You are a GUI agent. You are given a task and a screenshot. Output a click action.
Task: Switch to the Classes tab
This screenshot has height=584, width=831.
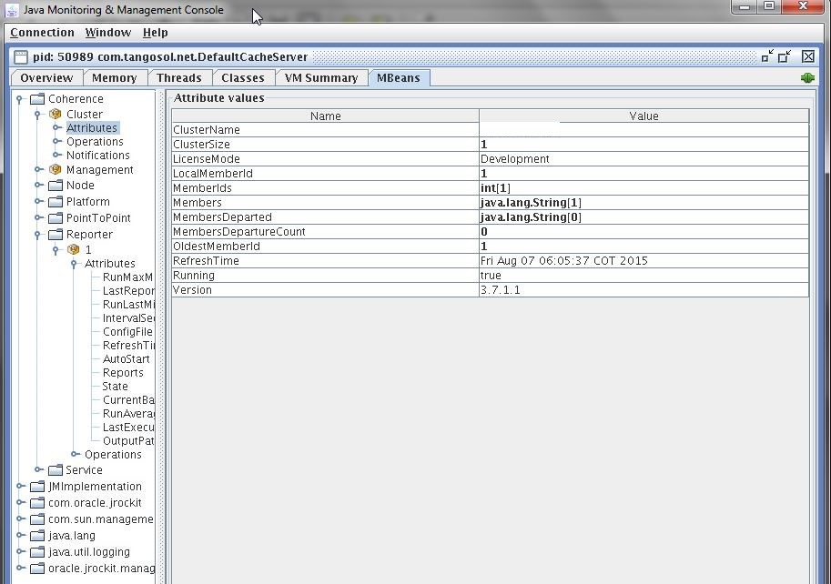pyautogui.click(x=243, y=78)
